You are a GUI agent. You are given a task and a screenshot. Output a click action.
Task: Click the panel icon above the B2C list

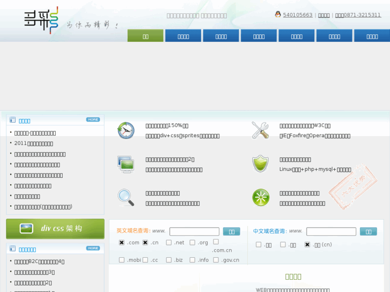coord(12,249)
